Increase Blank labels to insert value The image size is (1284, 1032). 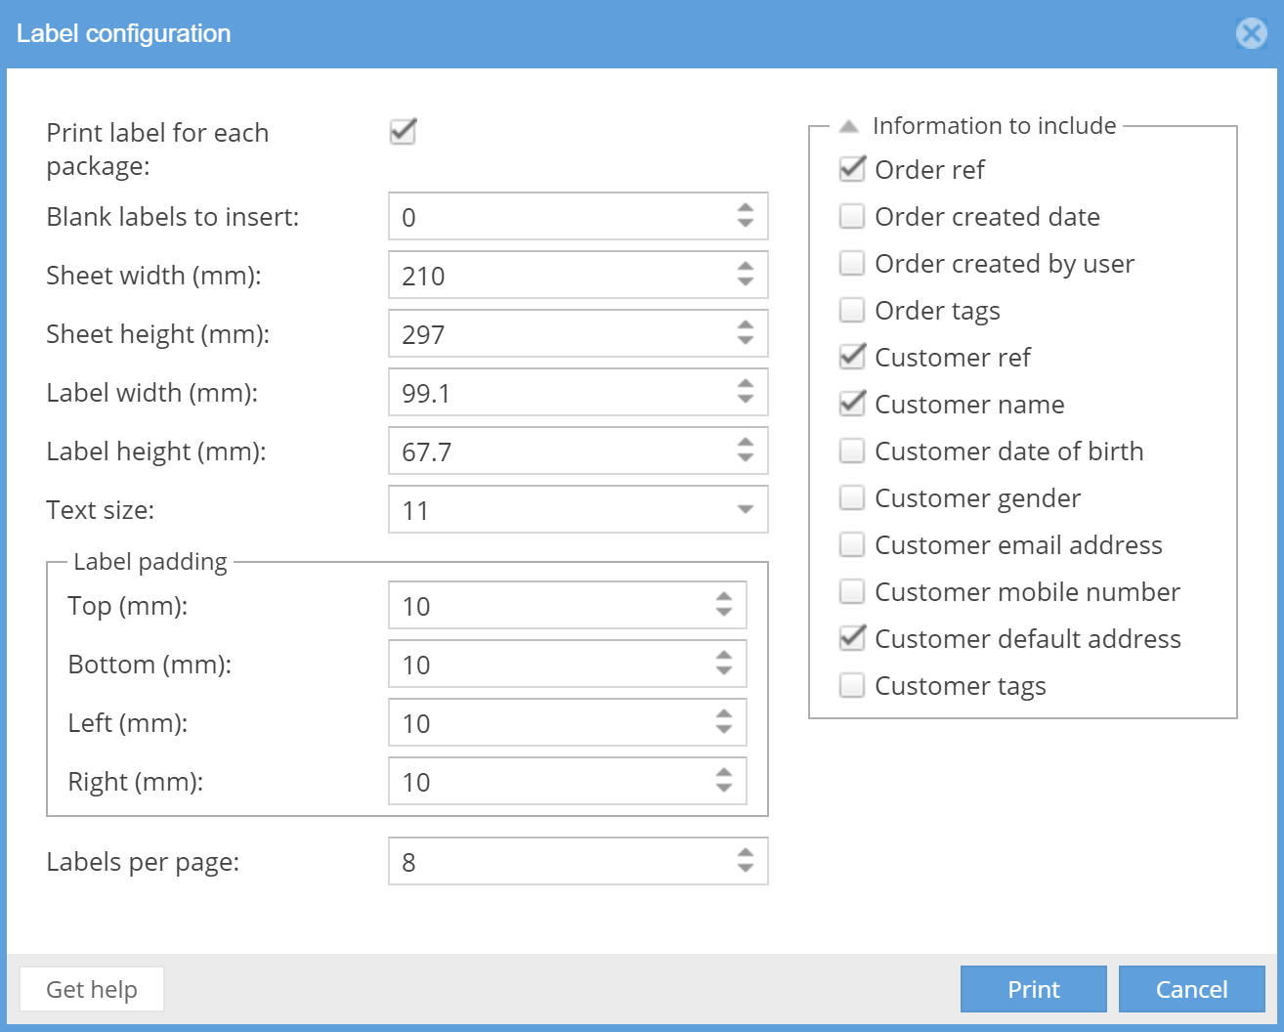(x=746, y=208)
